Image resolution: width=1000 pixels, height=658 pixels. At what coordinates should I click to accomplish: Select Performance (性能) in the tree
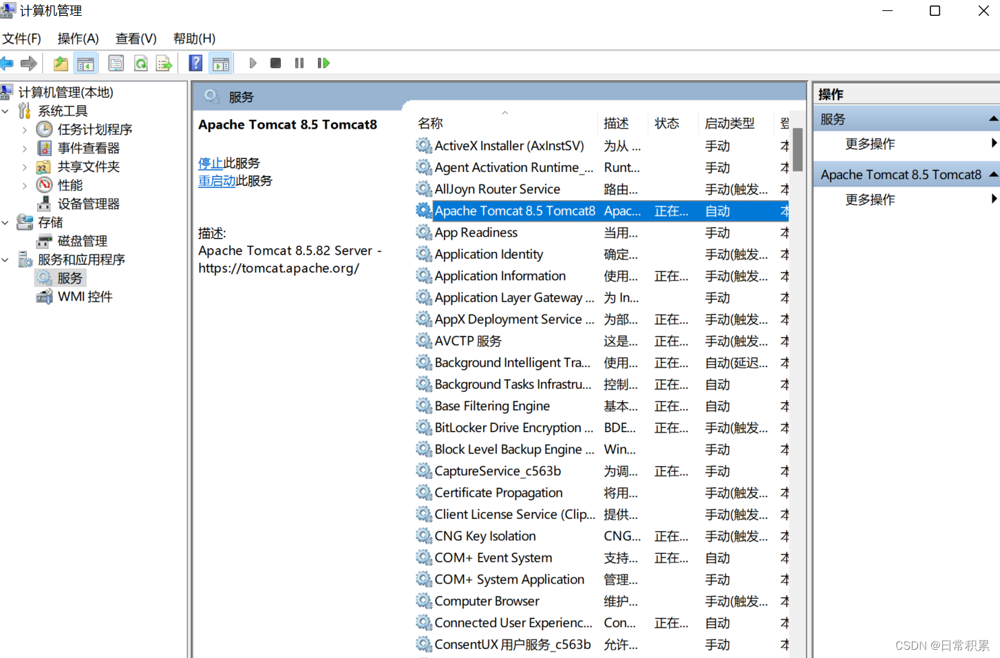[70, 185]
